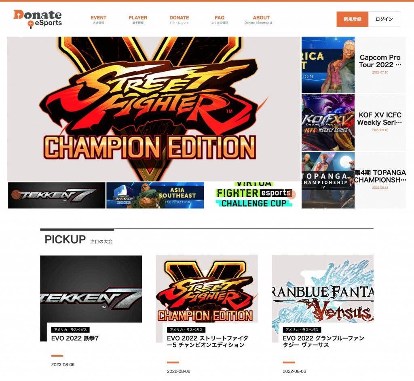Open the EVO 2022 ストリートファイター5 card title
414x381 pixels.
pyautogui.click(x=207, y=341)
